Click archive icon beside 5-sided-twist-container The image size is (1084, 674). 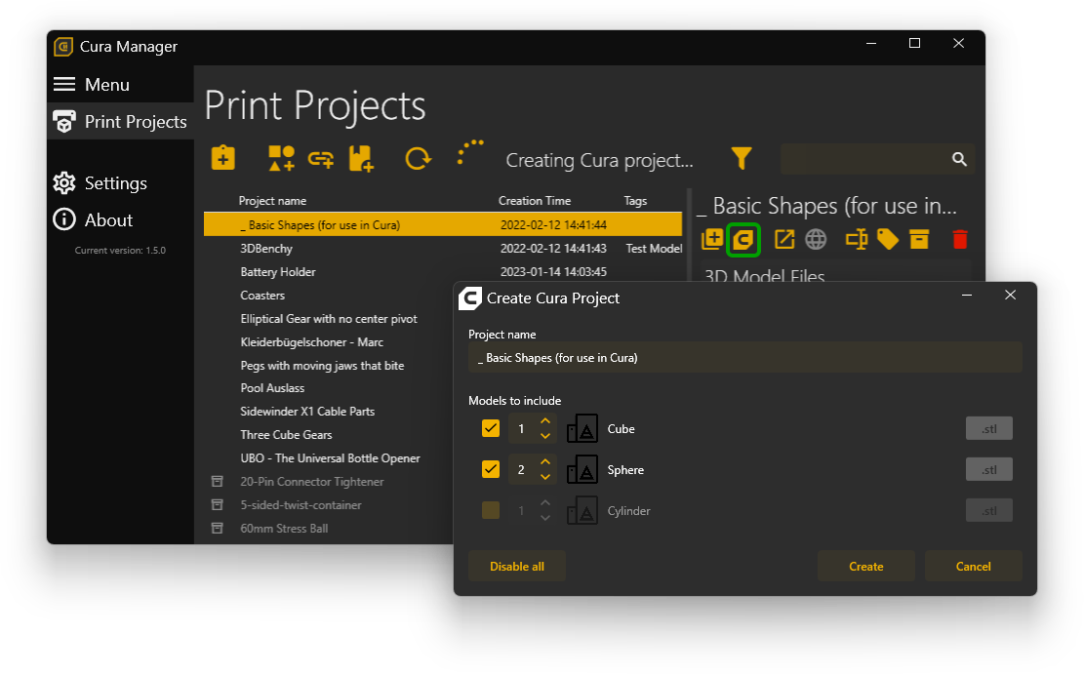[x=217, y=504]
